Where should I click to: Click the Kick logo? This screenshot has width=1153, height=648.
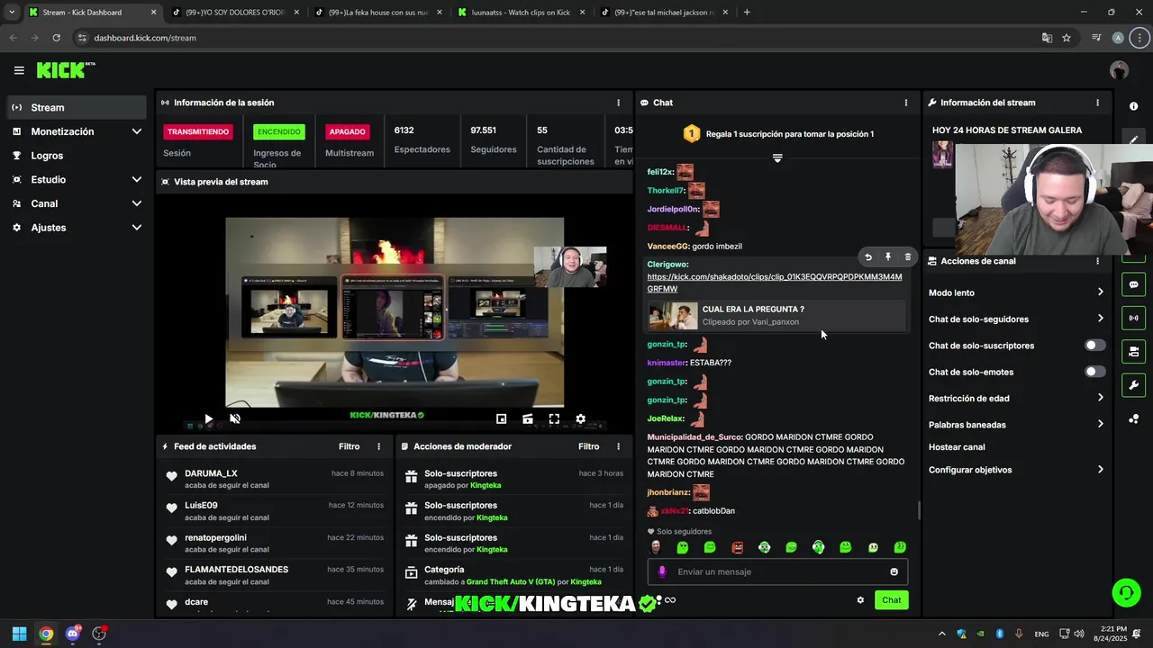(65, 70)
